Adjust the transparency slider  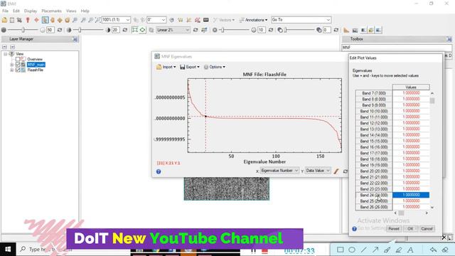[x=300, y=30]
